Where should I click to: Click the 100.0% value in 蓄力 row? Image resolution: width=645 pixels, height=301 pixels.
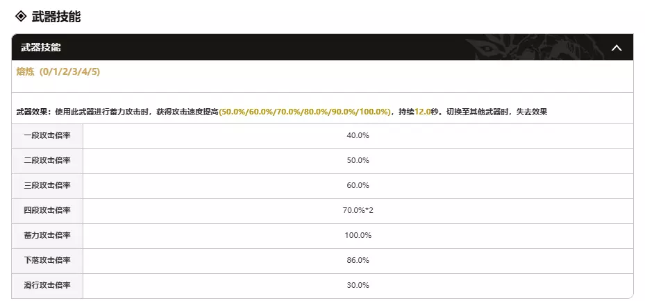pos(358,235)
